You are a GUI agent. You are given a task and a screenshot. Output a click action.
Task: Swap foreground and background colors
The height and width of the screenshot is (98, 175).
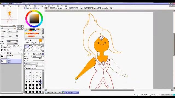(43, 40)
